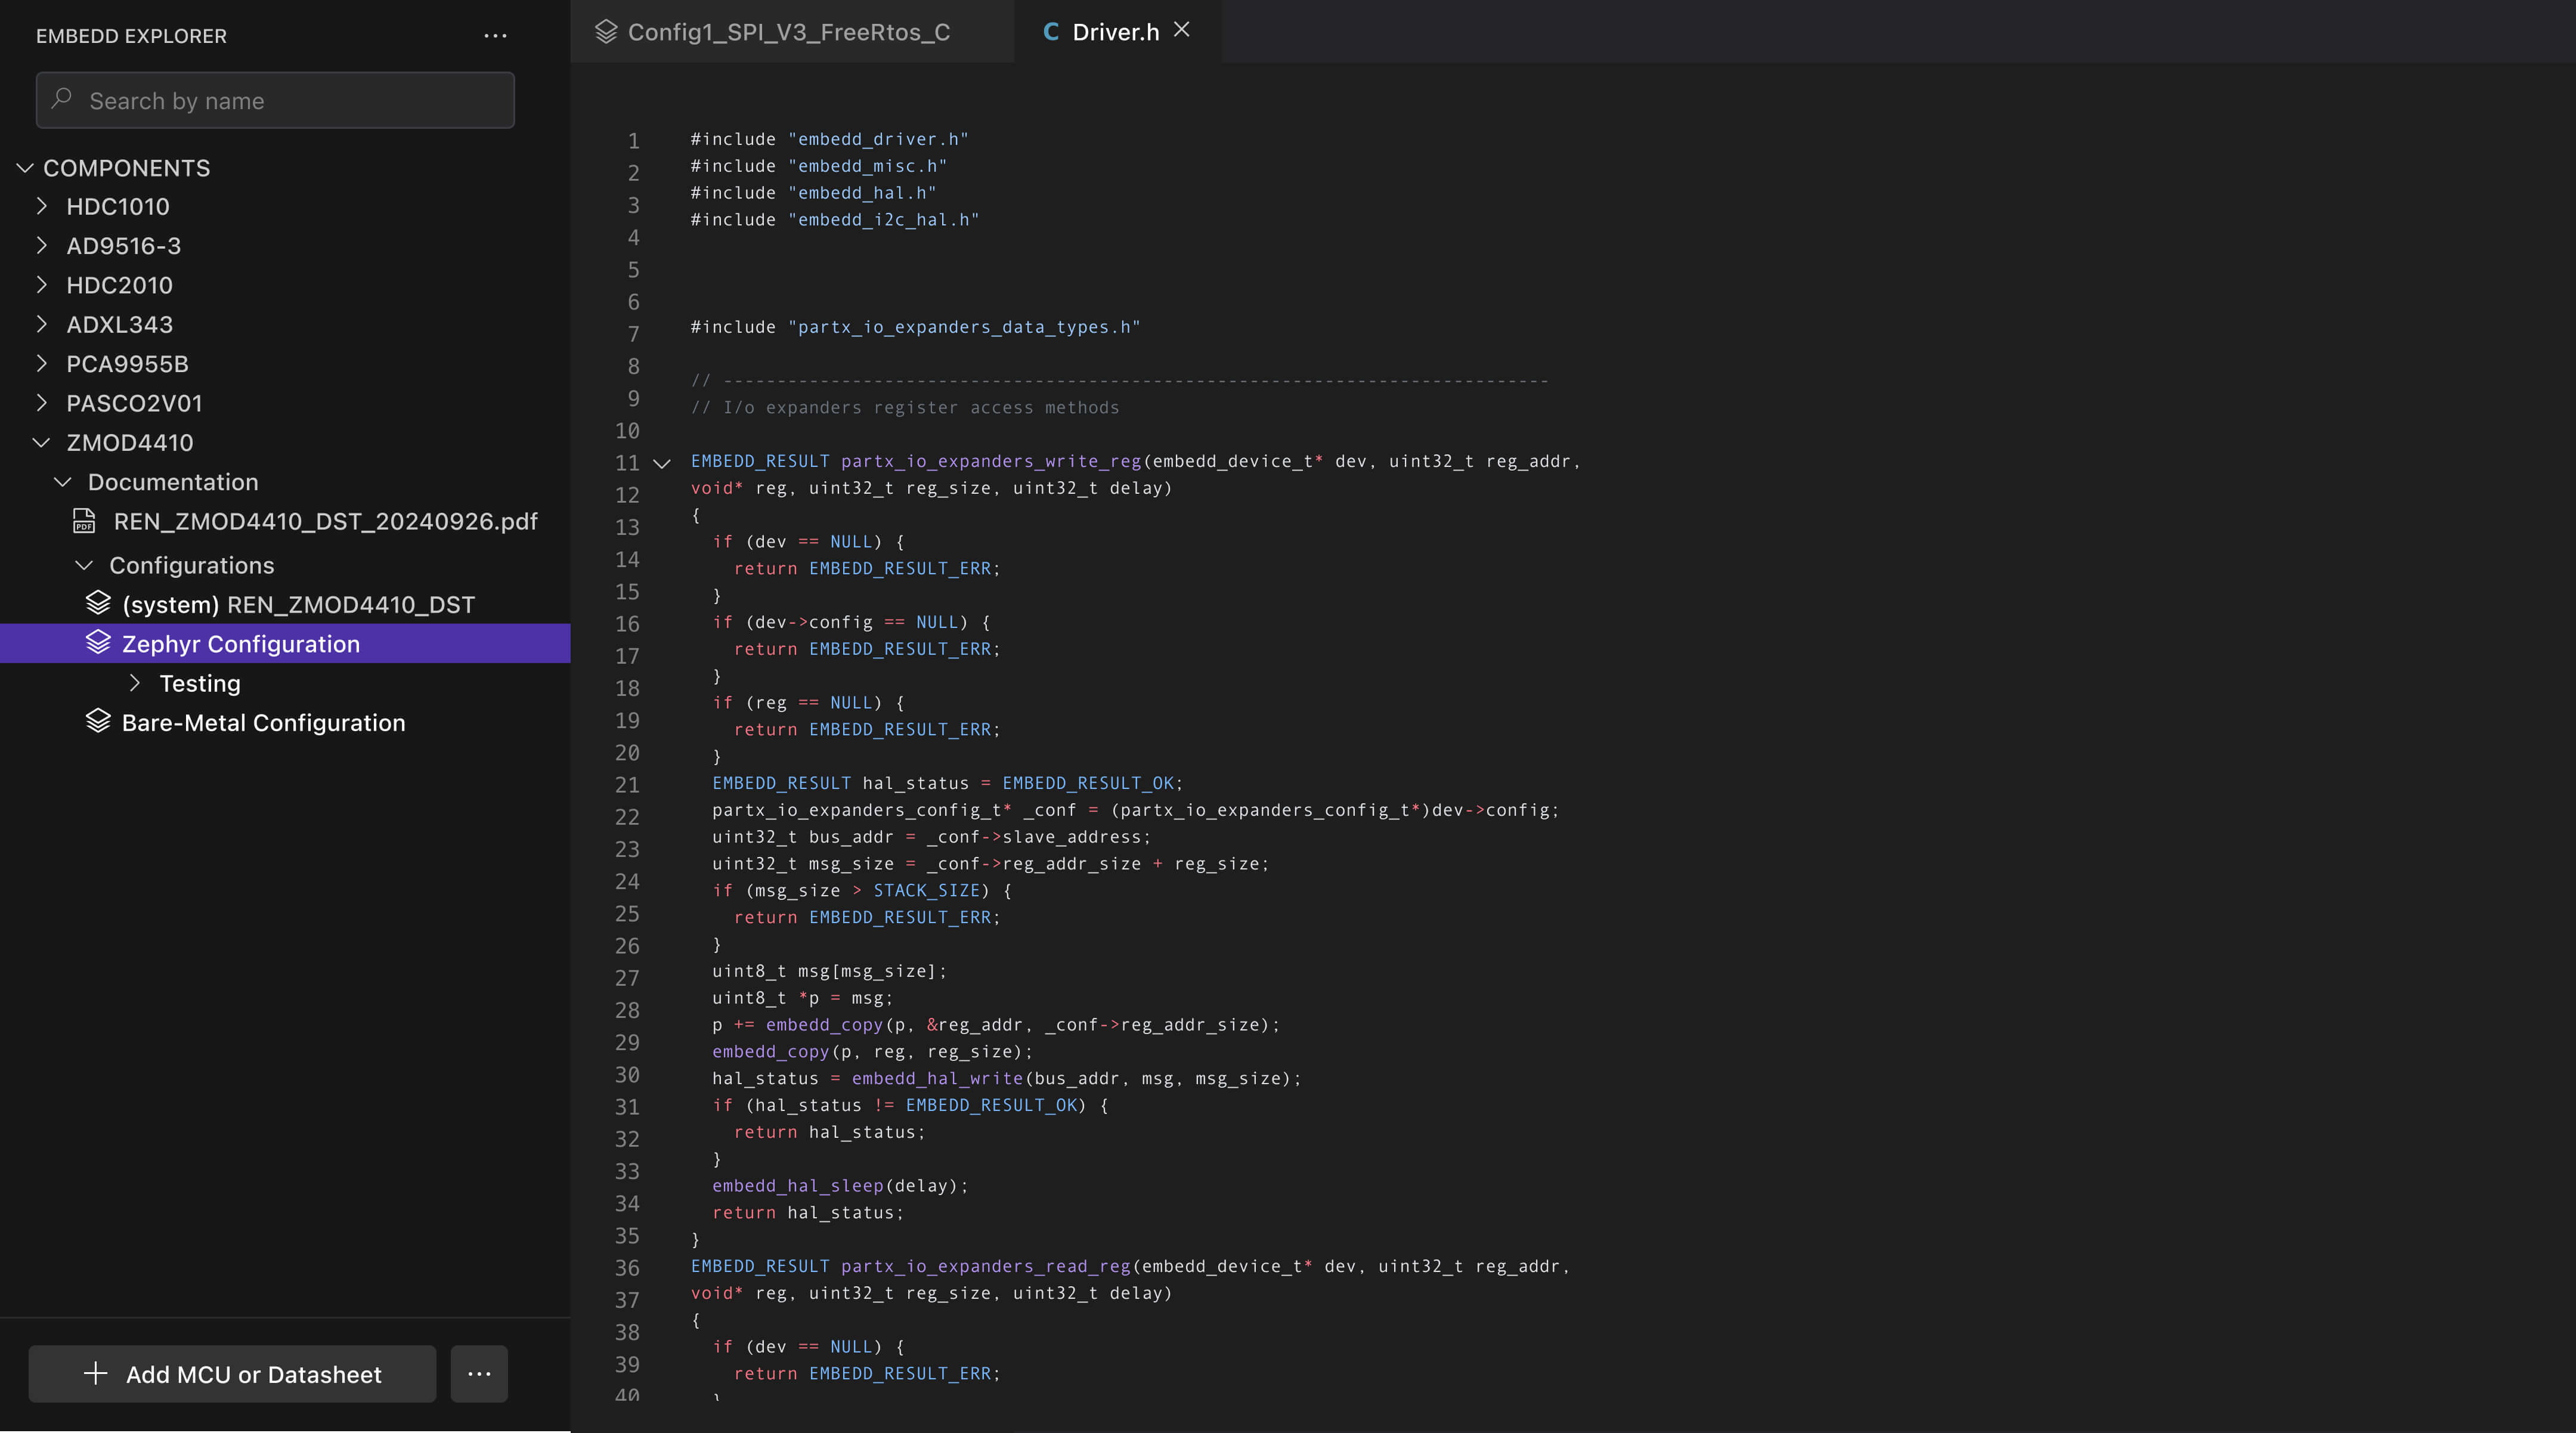Close the Driver.h tab
Image resolution: width=2576 pixels, height=1433 pixels.
1182,30
